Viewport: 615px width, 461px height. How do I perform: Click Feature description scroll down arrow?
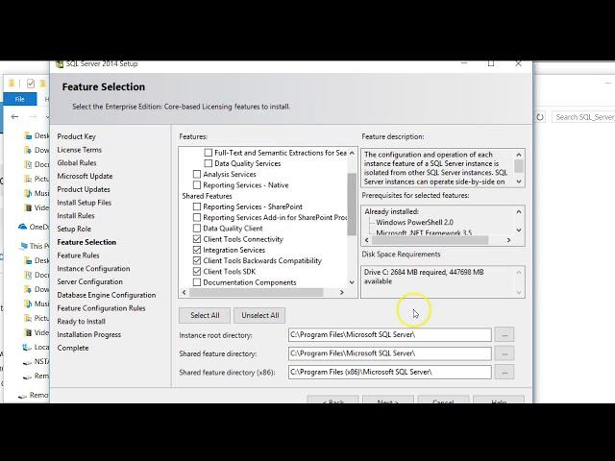point(519,182)
